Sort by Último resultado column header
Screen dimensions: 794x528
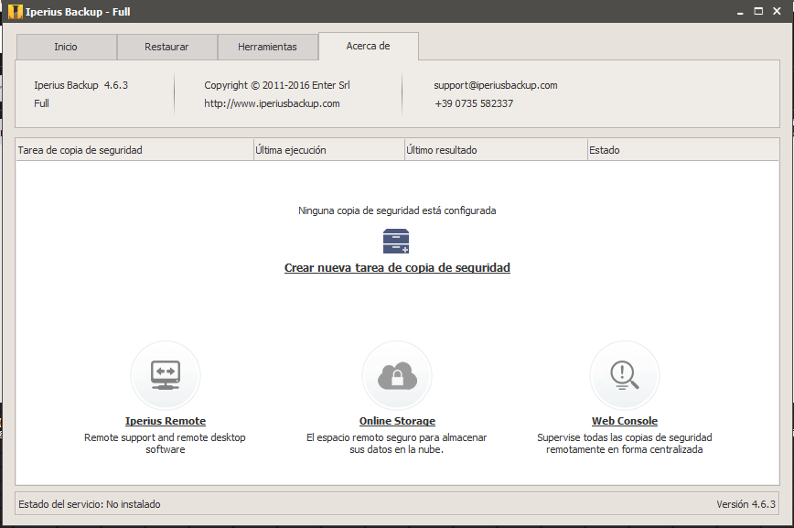(x=496, y=150)
